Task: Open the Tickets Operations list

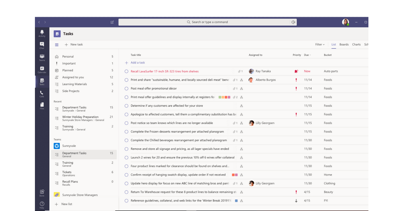Action: 84,173
